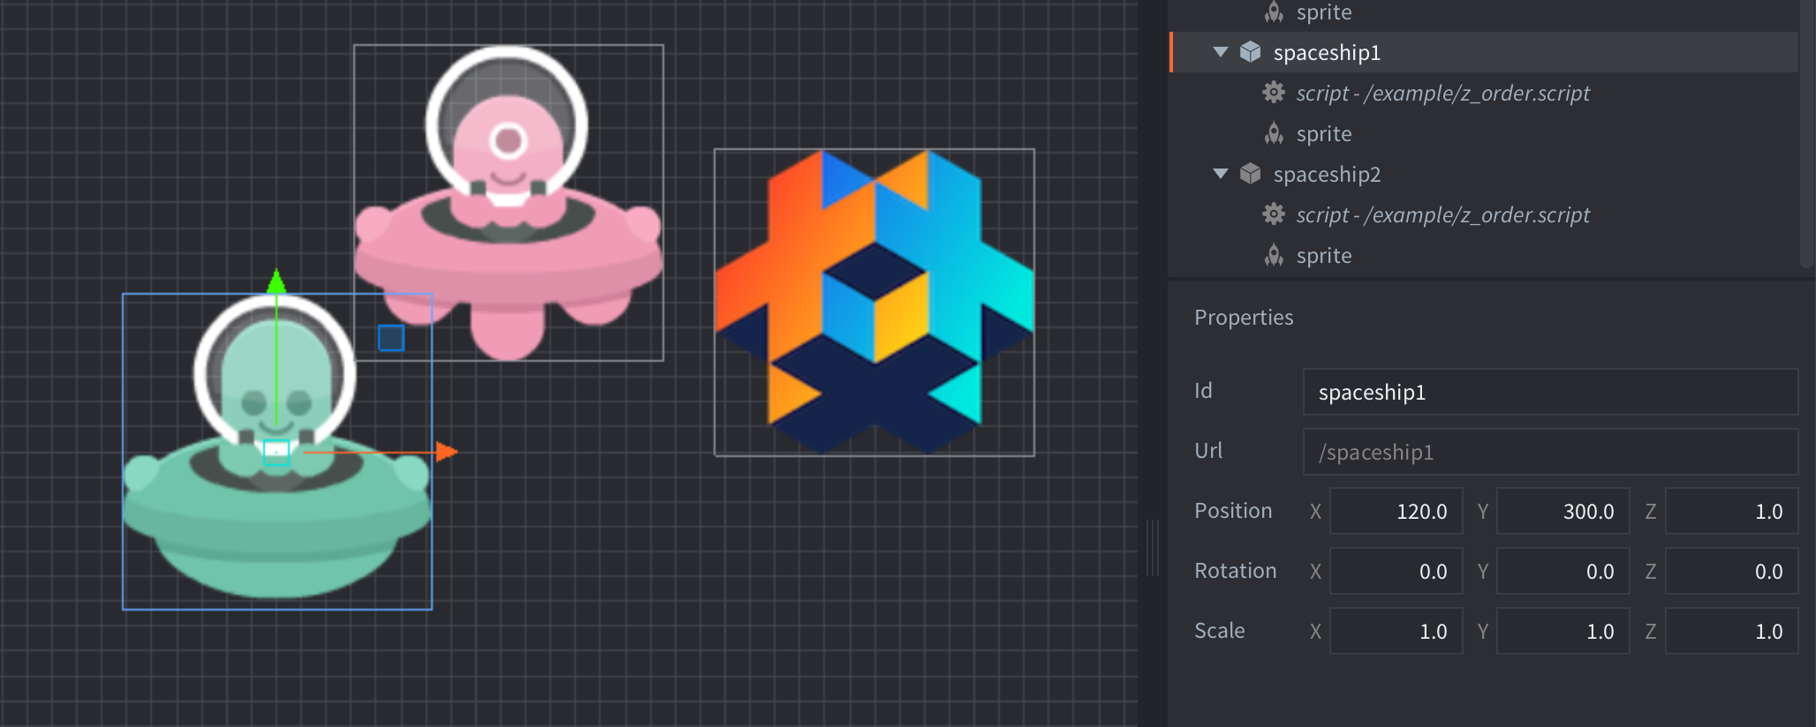Click the Position Y field 300.0
The height and width of the screenshot is (727, 1816).
point(1563,511)
